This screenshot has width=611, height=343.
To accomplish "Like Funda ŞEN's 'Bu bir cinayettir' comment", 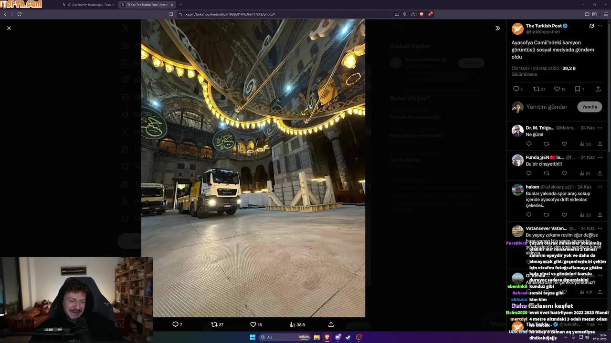I will click(x=564, y=173).
